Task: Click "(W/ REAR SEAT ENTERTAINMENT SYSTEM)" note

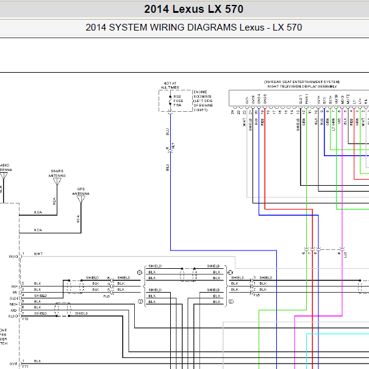Action: pos(302,82)
